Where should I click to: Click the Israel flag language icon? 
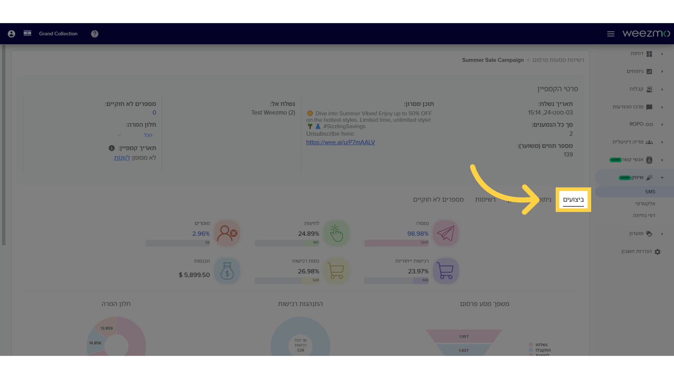coord(27,33)
